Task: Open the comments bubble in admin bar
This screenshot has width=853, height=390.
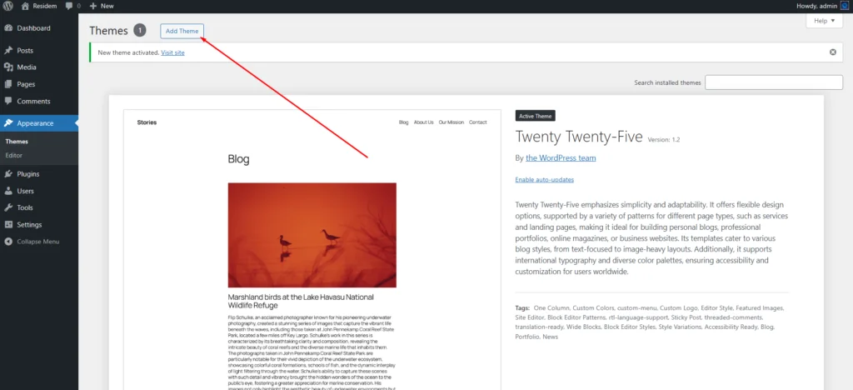Action: pyautogui.click(x=72, y=6)
